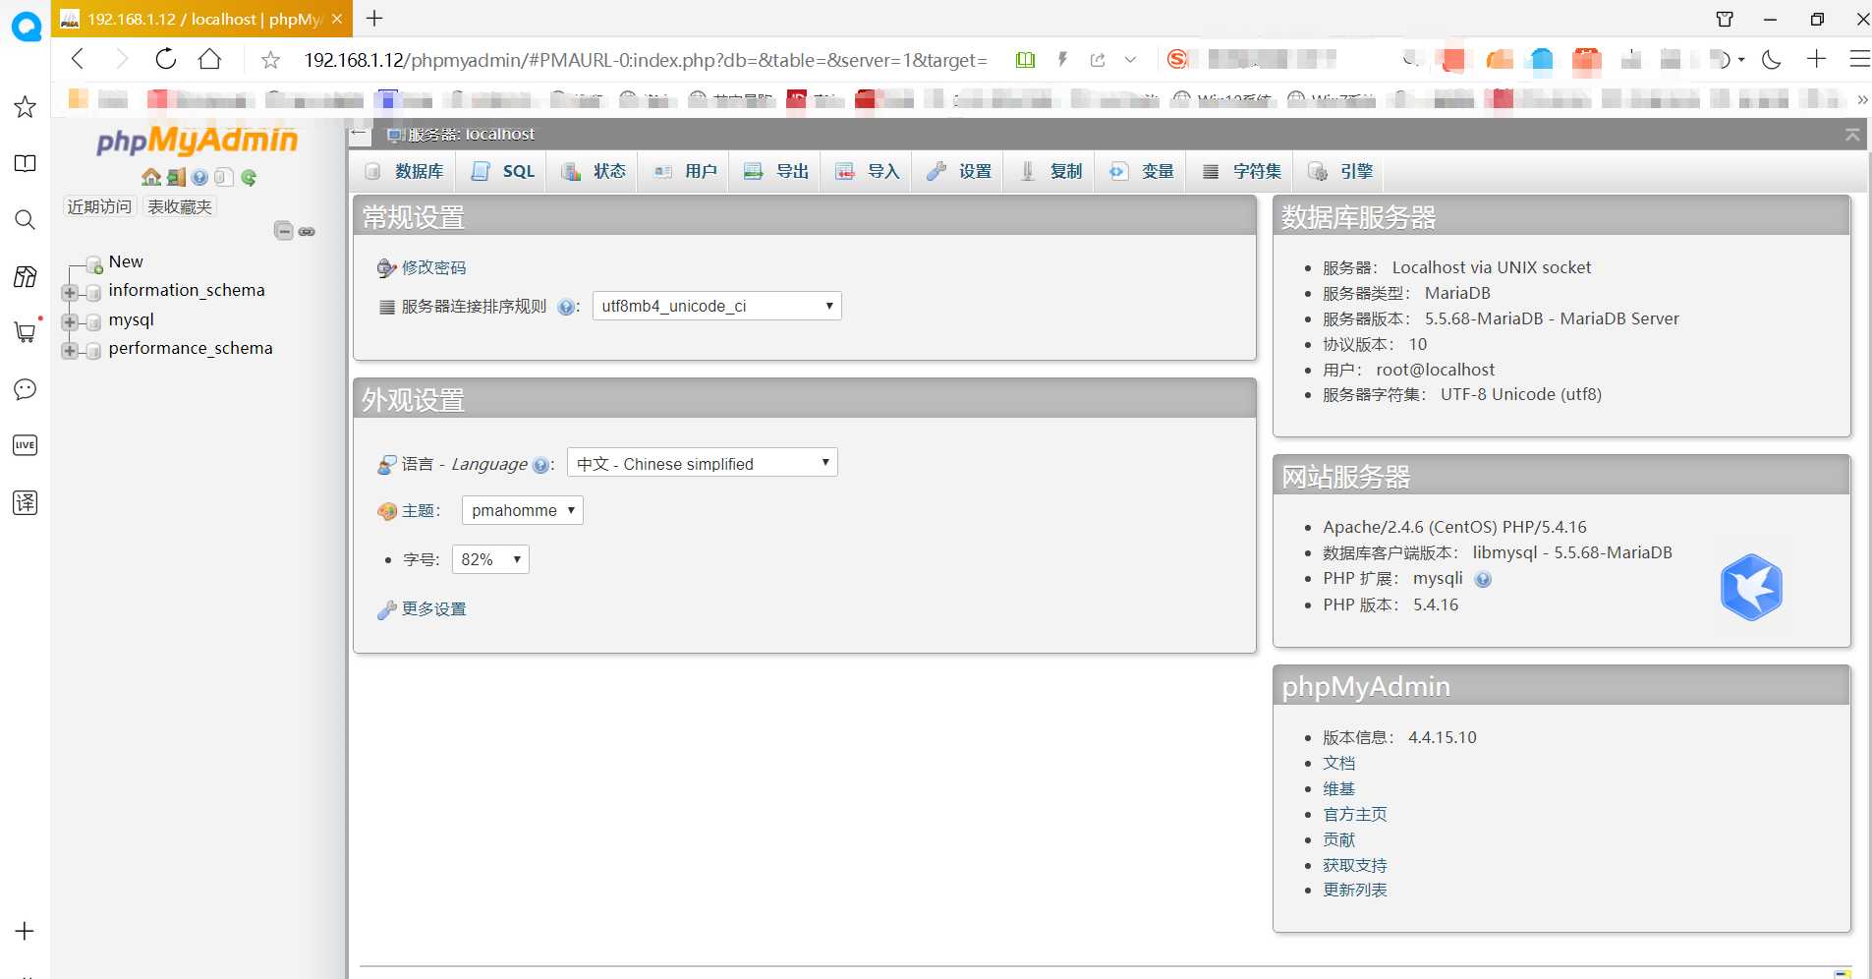Open the 更新列表 link
Viewport: 1872px width, 979px height.
click(1355, 890)
